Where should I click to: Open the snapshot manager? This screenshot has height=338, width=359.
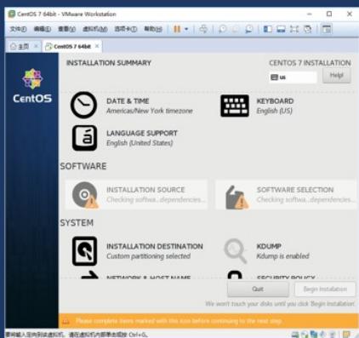click(248, 29)
